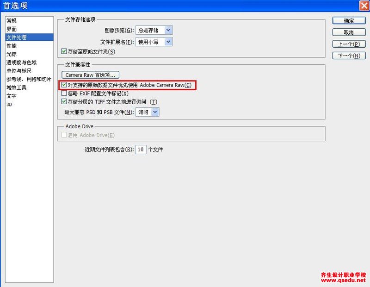Expand the 文件扩展名 dropdown
The width and height of the screenshot is (370, 287).
[x=154, y=42]
